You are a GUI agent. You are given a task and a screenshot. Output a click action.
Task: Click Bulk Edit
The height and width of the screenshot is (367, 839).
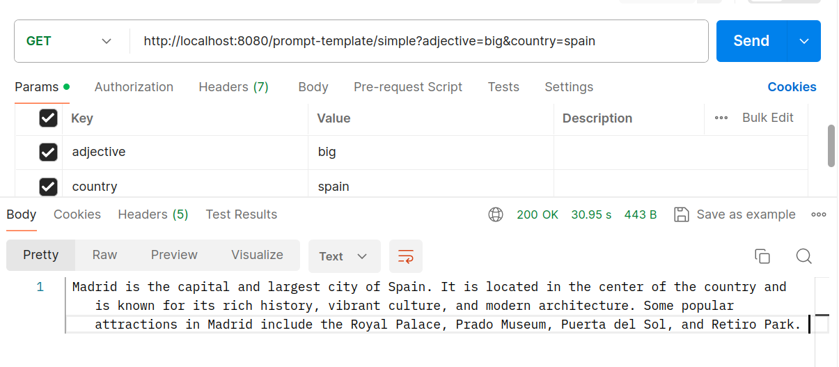[x=768, y=118]
